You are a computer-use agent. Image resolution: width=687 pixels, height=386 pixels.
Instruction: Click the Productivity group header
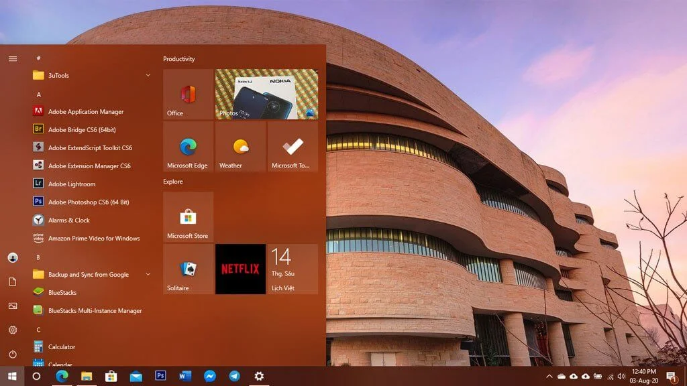coord(178,59)
